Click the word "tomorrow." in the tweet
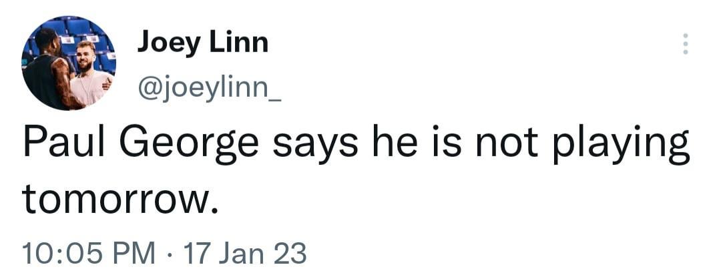 click(121, 200)
